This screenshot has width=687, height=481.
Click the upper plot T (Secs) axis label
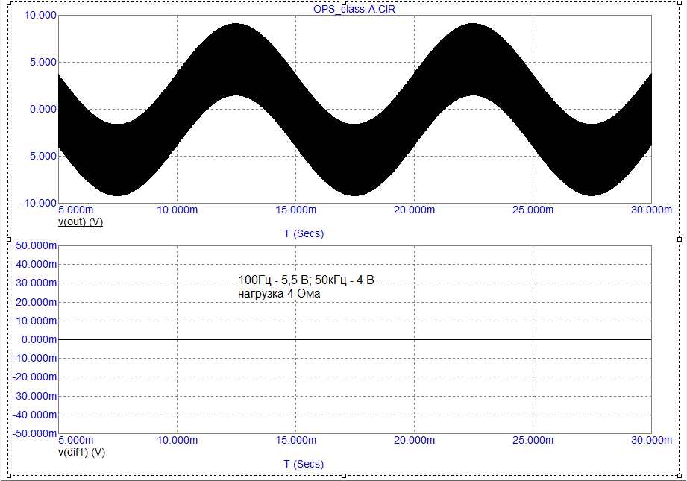pyautogui.click(x=304, y=233)
